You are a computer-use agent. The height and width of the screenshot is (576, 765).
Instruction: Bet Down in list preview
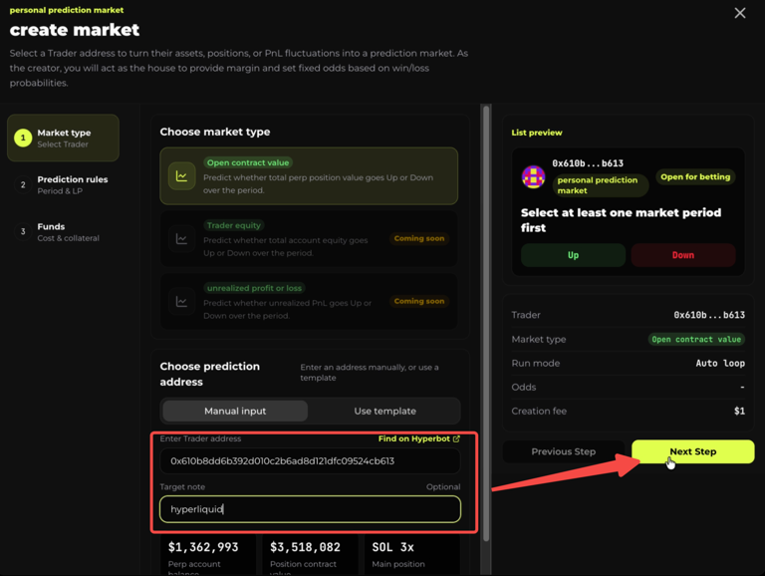683,255
